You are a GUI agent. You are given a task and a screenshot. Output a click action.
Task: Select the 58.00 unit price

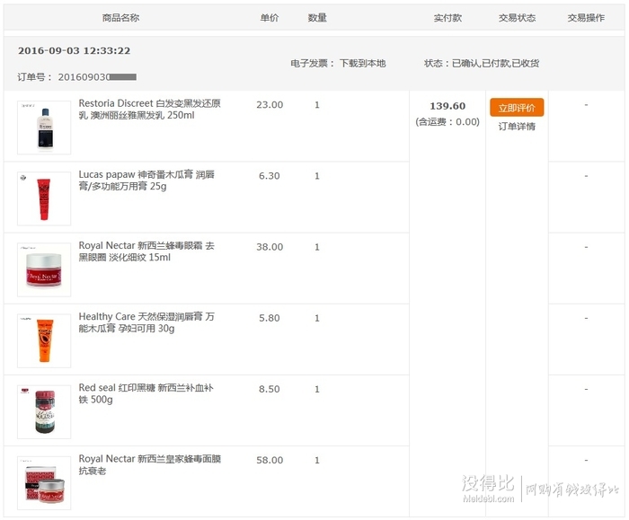270,460
